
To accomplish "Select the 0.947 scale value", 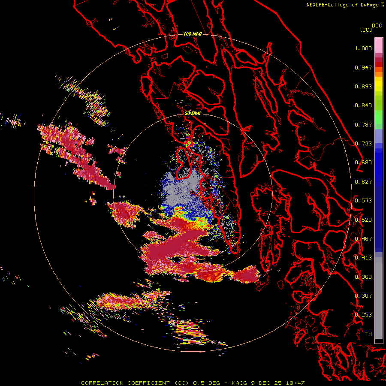I will (x=363, y=67).
